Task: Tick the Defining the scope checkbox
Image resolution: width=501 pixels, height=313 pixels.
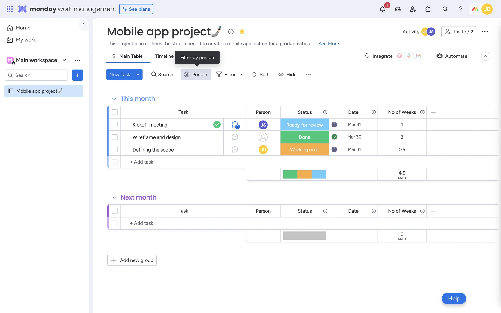Action: [x=115, y=149]
